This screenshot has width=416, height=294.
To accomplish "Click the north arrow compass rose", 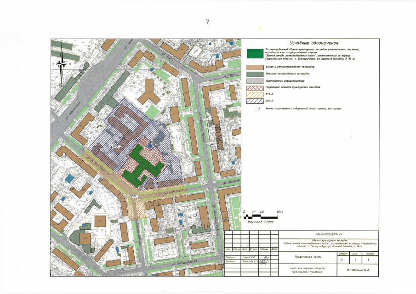I will tap(62, 64).
